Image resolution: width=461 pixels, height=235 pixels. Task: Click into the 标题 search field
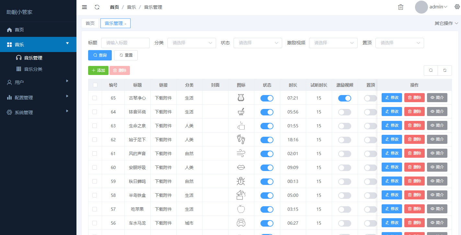[x=125, y=43]
